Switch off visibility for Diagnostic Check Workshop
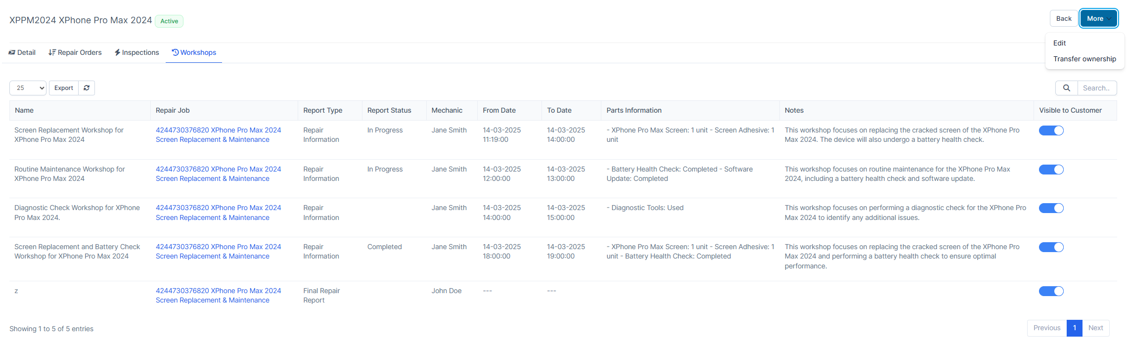 pyautogui.click(x=1051, y=208)
